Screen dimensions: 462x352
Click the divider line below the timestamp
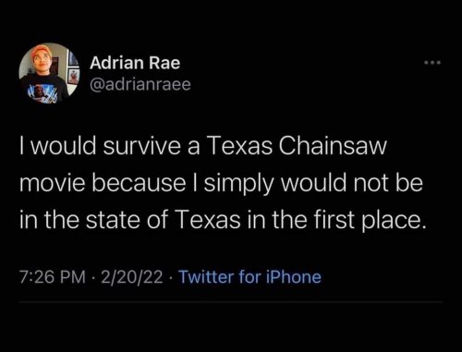click(x=231, y=302)
